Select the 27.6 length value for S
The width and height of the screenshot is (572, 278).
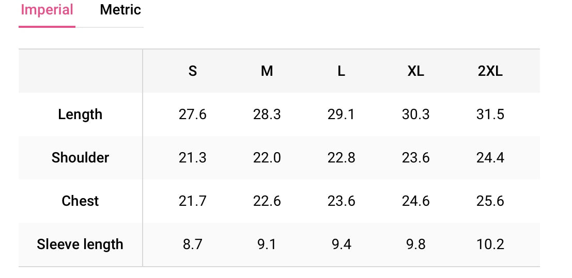pyautogui.click(x=193, y=115)
